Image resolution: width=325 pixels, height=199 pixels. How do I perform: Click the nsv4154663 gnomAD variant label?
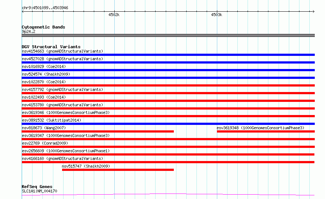tap(62, 51)
